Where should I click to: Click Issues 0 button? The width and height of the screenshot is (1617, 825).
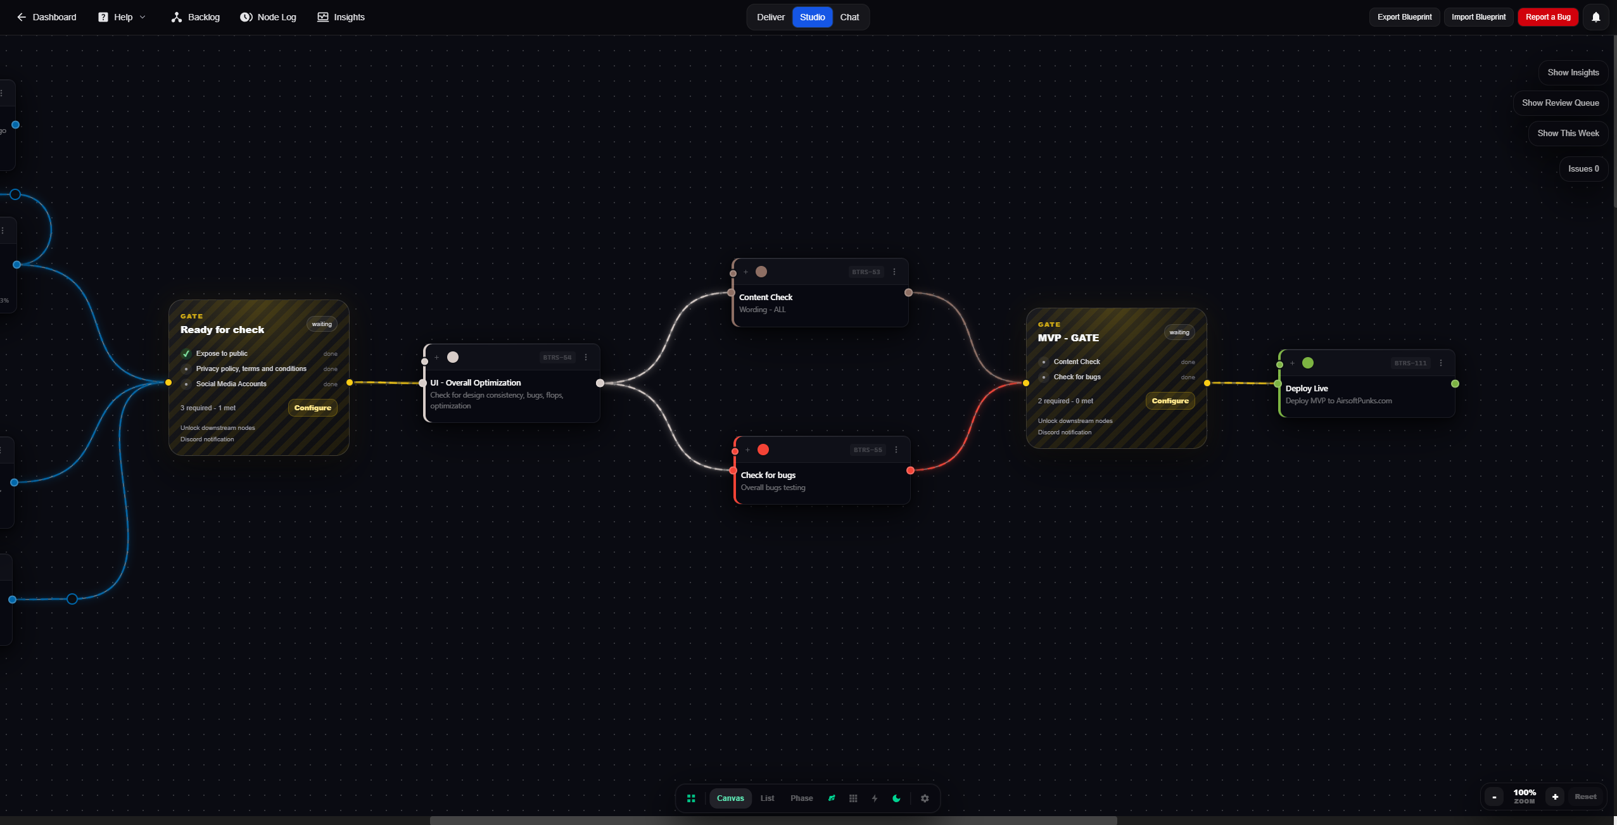click(x=1583, y=168)
